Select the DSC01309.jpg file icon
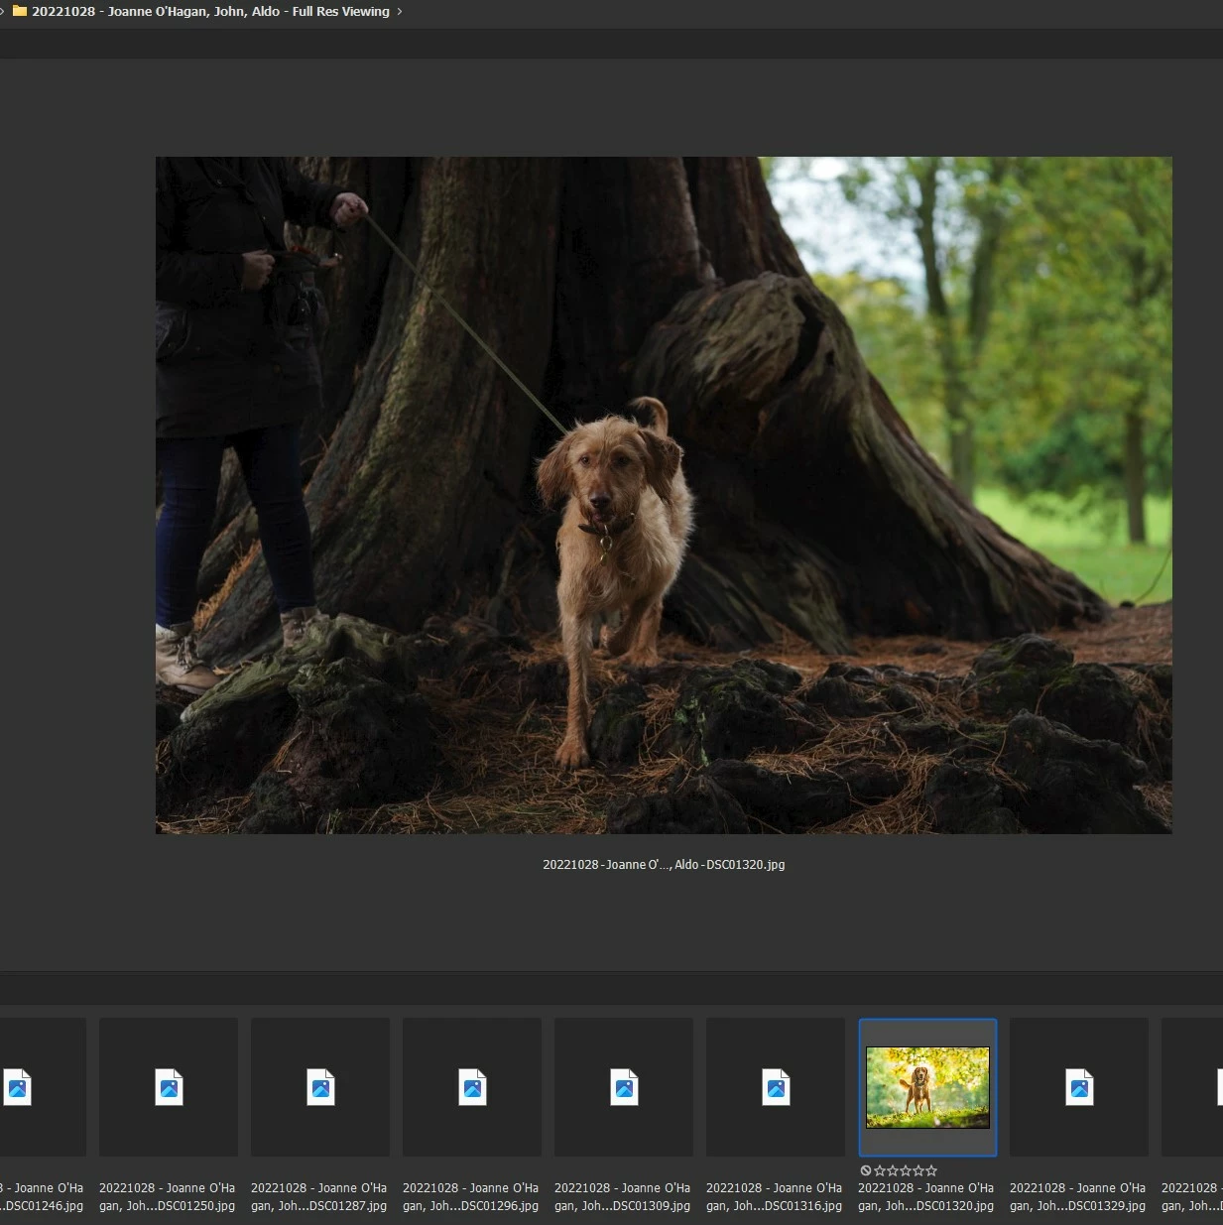Image resolution: width=1223 pixels, height=1225 pixels. click(x=624, y=1087)
